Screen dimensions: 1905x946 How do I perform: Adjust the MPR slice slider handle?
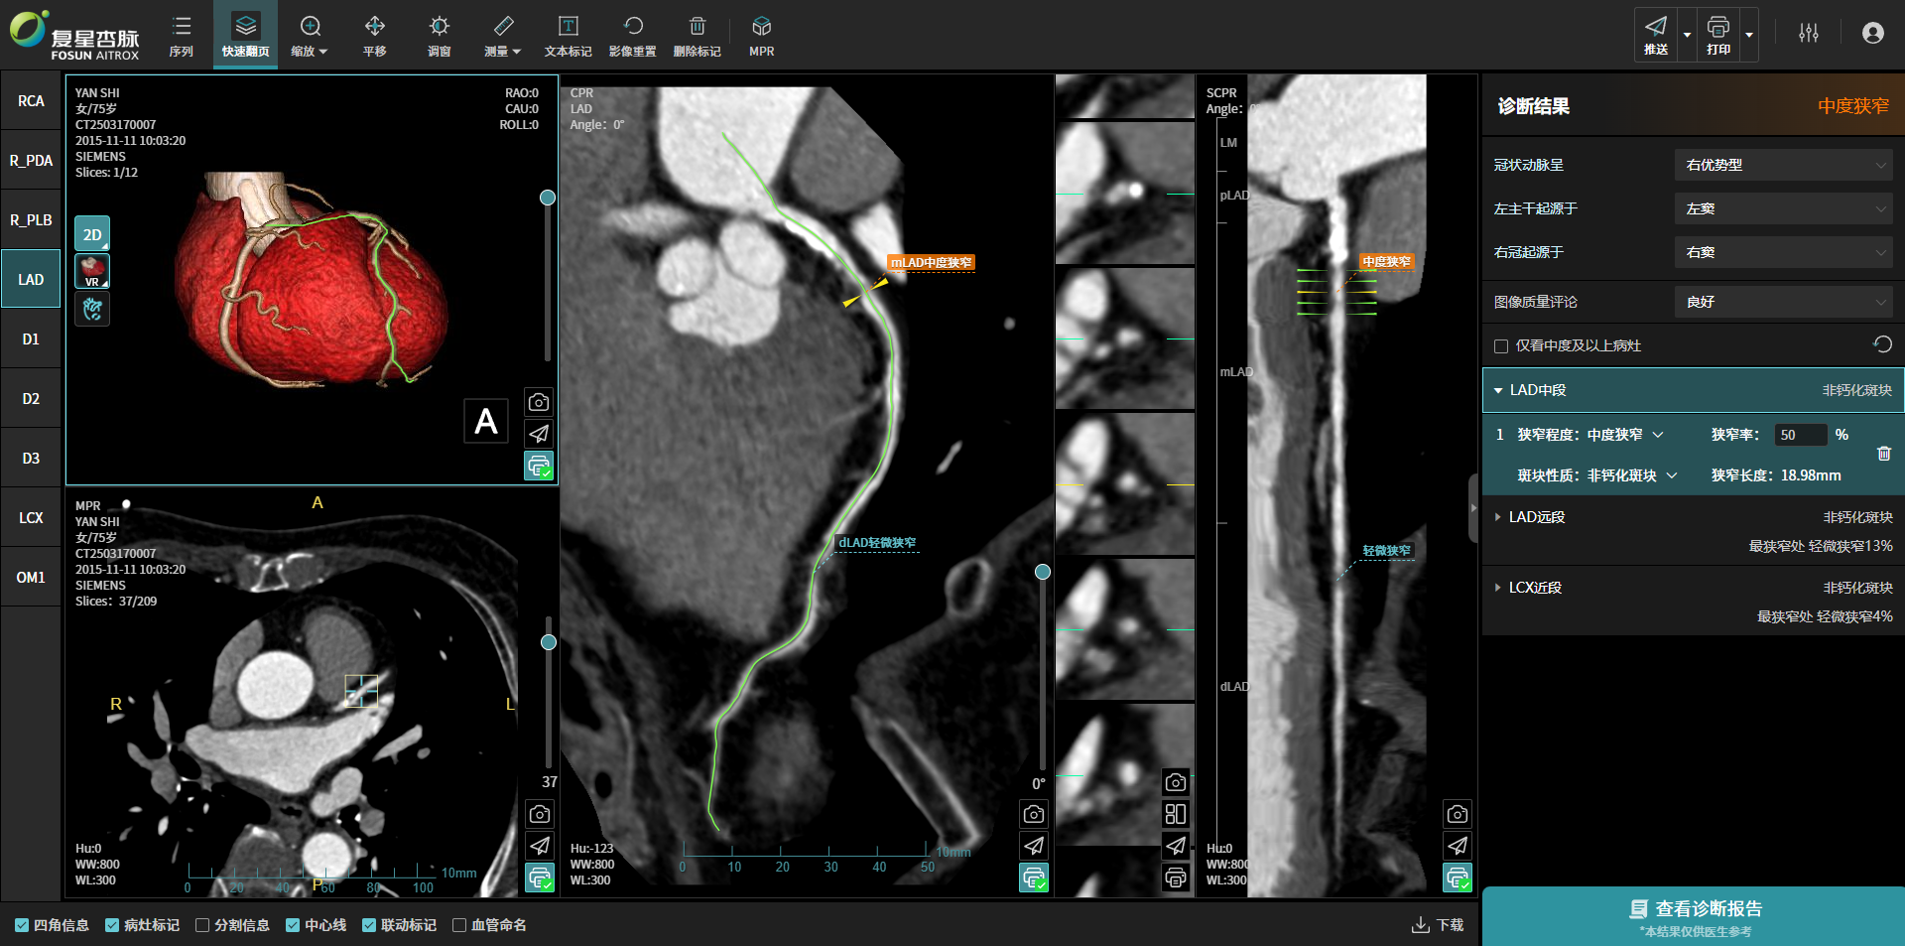[x=549, y=642]
